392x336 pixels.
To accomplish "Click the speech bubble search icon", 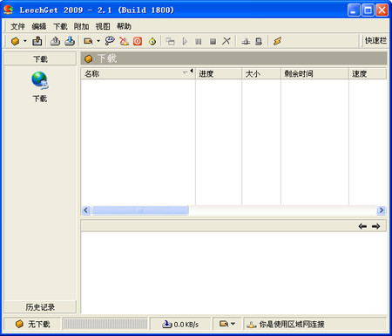I will [110, 41].
